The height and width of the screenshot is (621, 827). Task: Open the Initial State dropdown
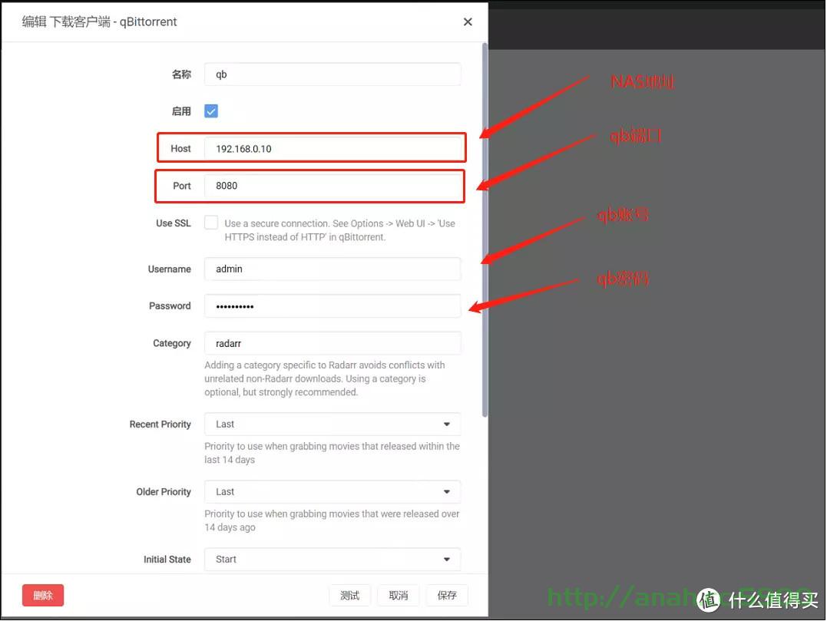click(x=332, y=560)
